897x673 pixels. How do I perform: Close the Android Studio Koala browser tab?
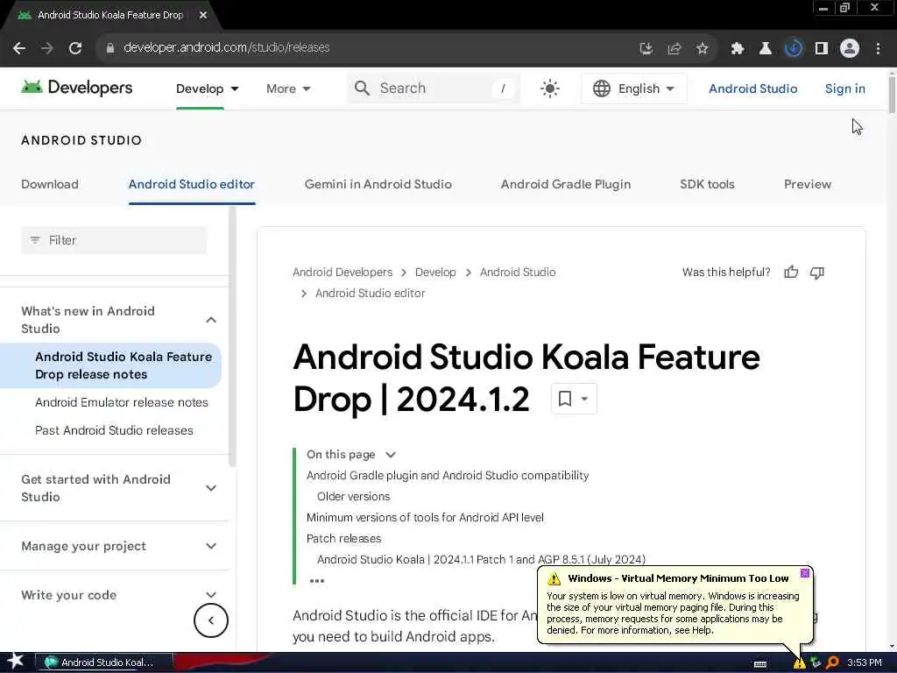[x=203, y=16]
